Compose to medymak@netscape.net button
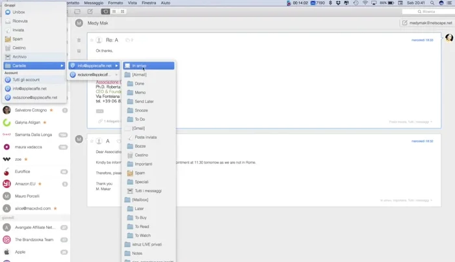Viewport: 455px width, 262px height. 426,23
